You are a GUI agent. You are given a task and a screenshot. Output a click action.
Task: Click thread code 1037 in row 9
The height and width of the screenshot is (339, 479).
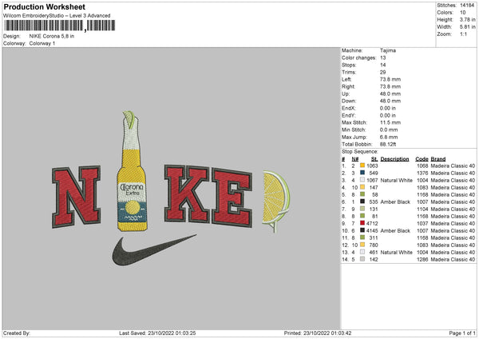[x=423, y=224]
